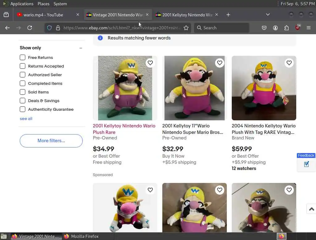Click the Firefox forward arrow button
This screenshot has width=316, height=240.
(19, 28)
